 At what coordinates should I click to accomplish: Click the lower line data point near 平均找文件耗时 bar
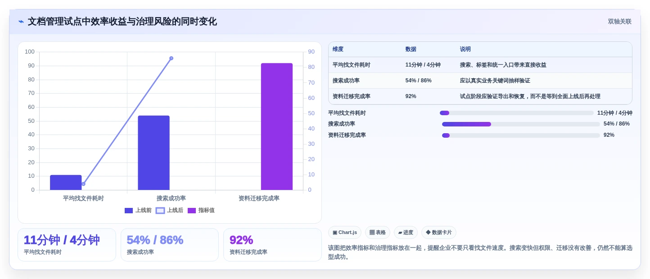coord(83,184)
